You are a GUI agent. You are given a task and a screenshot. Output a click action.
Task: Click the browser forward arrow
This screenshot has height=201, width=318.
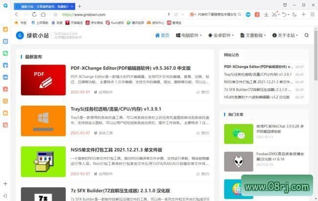coord(25,14)
